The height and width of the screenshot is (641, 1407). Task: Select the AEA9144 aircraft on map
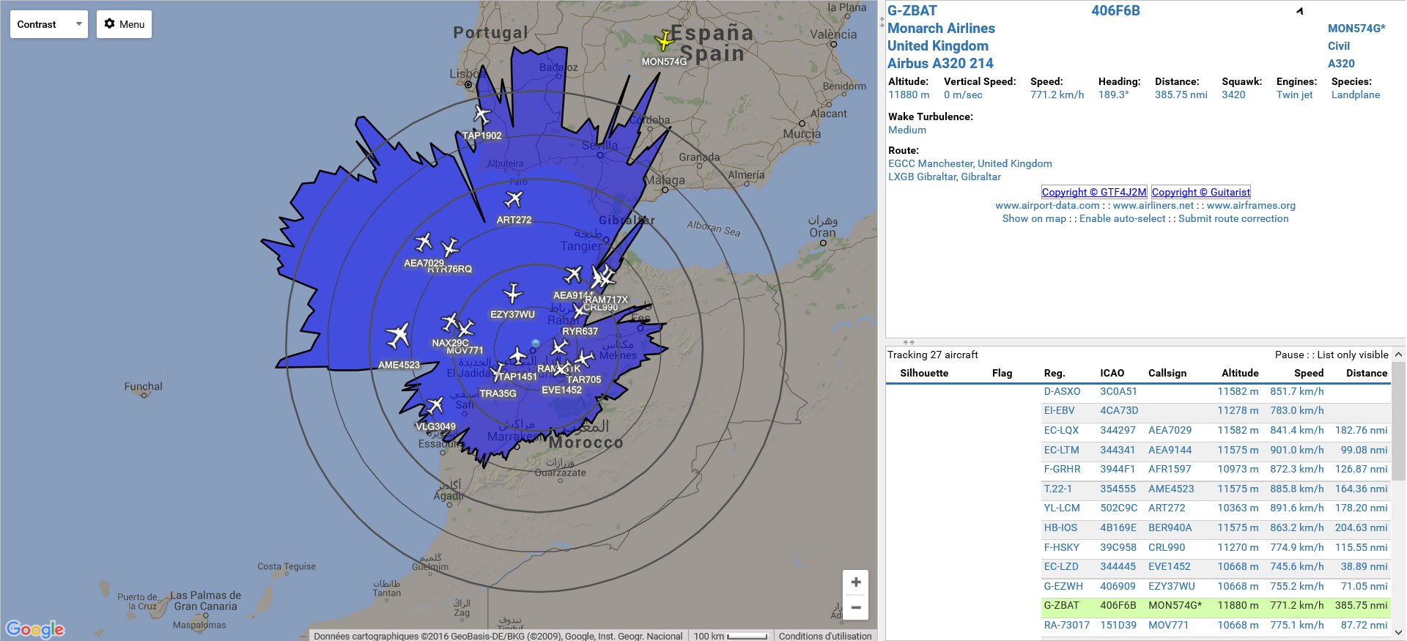573,275
